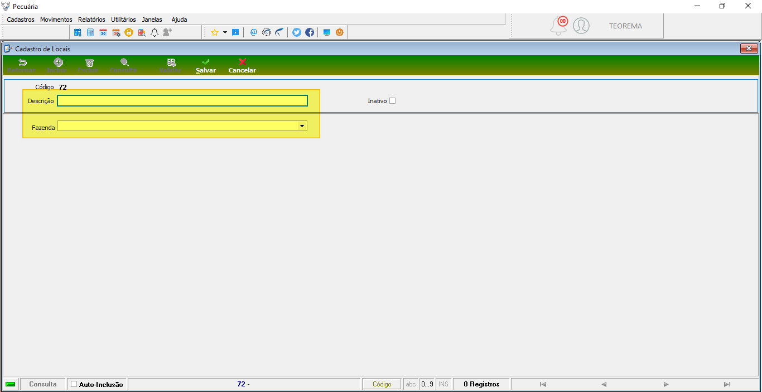Click the orange power icon
This screenshot has width=762, height=392.
pos(340,32)
